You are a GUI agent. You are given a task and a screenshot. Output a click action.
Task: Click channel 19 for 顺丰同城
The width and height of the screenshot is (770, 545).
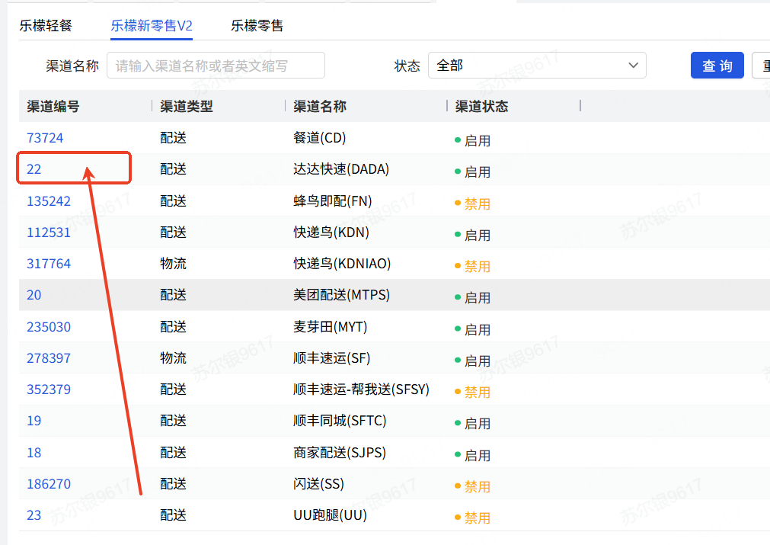tap(34, 421)
